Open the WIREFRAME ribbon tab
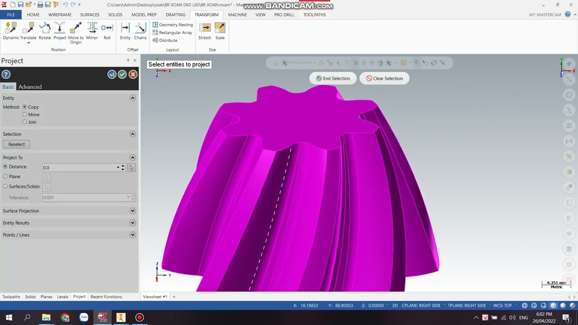The image size is (578, 325). pos(60,14)
